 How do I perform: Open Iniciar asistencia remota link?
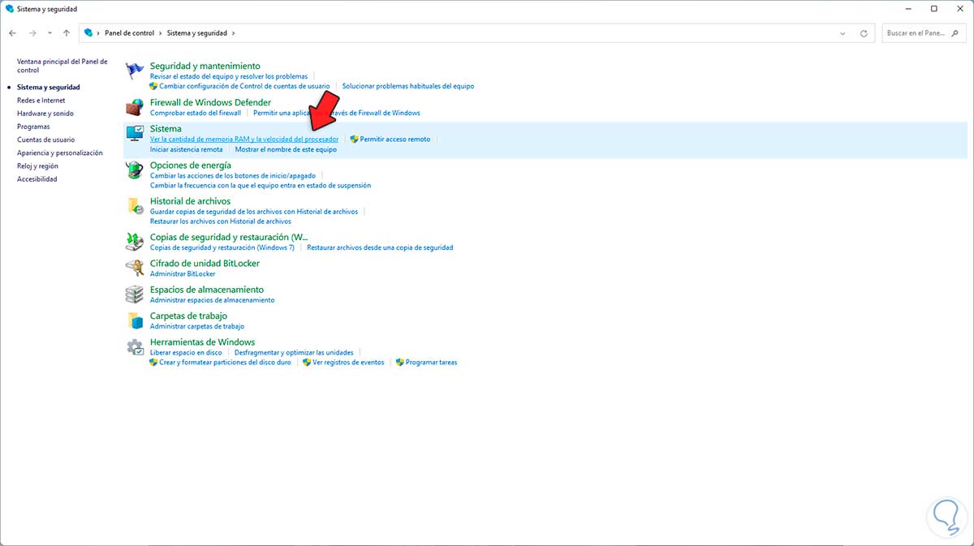[x=187, y=149]
